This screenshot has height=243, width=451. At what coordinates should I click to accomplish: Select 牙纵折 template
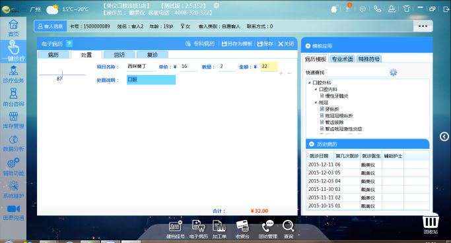[330, 109]
